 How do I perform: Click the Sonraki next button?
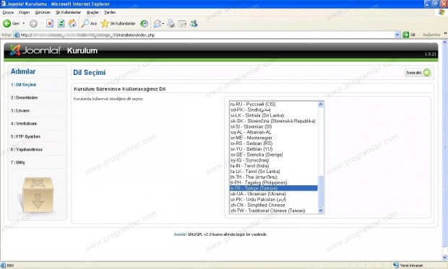(418, 72)
